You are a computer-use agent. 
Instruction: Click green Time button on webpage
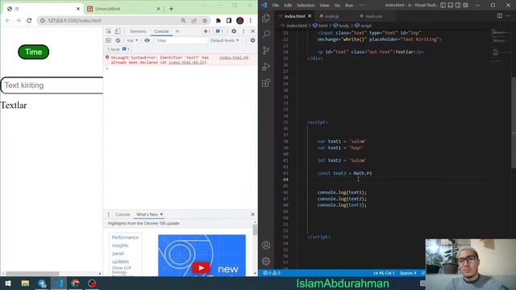click(34, 52)
